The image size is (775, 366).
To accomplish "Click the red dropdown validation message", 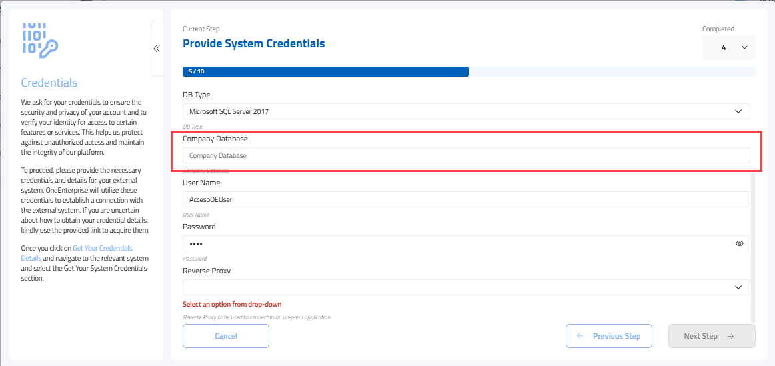I will tap(232, 305).
